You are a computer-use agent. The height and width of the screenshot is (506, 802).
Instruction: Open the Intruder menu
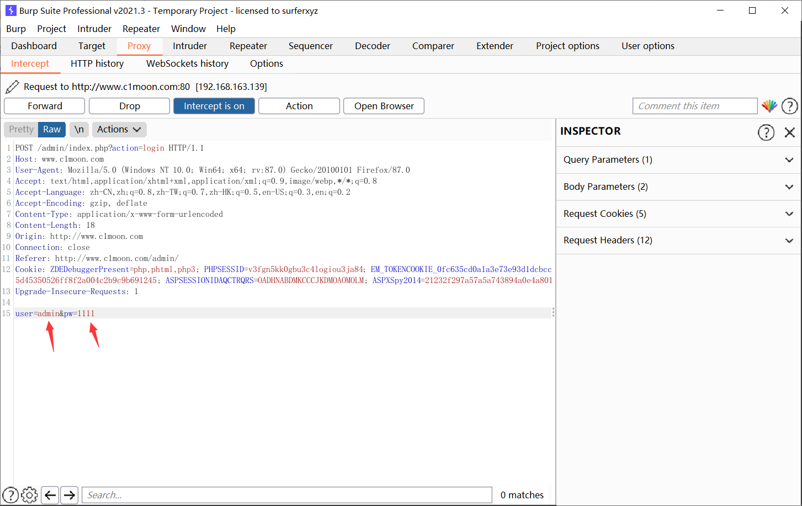94,29
